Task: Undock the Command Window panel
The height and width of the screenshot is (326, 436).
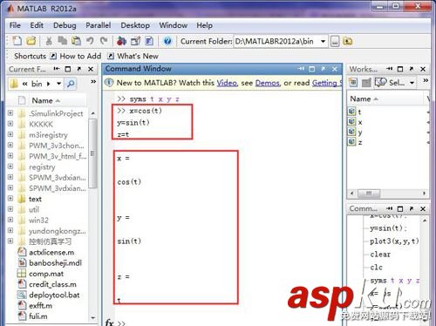Action: tap(324, 69)
